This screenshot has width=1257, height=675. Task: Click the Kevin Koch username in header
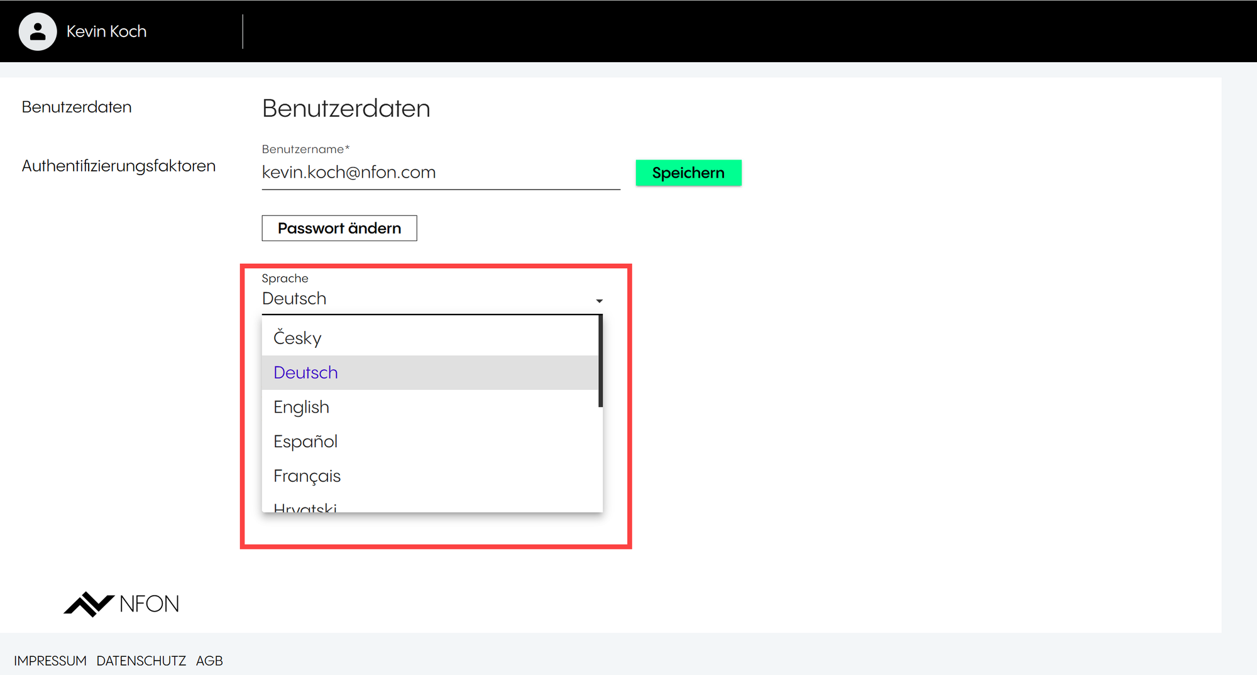(106, 31)
